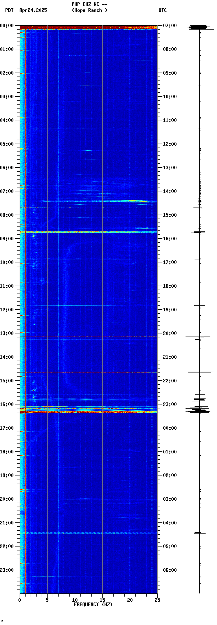Image resolution: width=217 pixels, height=625 pixels.
Task: Click the UTC '09:00' time label
Action: [169, 73]
